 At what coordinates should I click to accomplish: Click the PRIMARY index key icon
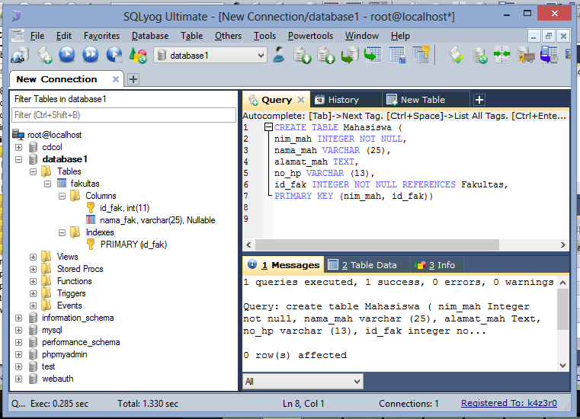[x=91, y=245]
